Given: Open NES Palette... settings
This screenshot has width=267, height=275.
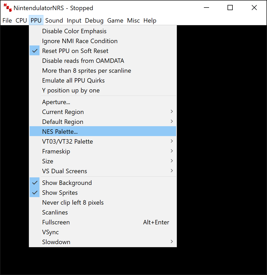Looking at the screenshot, I should click(x=103, y=132).
